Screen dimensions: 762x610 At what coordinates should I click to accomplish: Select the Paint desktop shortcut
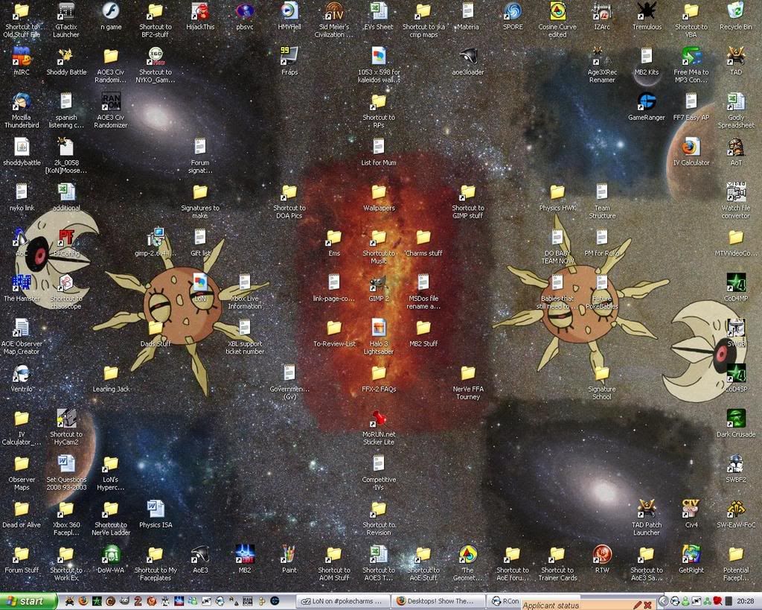(x=289, y=554)
